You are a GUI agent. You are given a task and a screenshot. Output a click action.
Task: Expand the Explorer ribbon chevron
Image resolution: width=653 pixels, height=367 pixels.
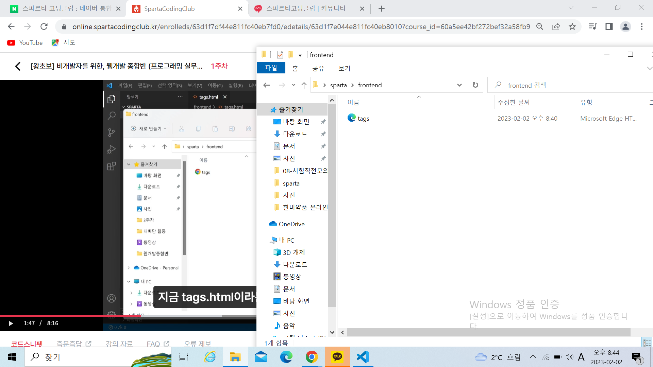coord(649,68)
